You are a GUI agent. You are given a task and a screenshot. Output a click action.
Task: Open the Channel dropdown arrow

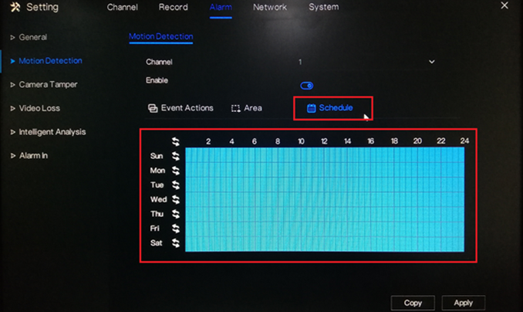(x=432, y=62)
